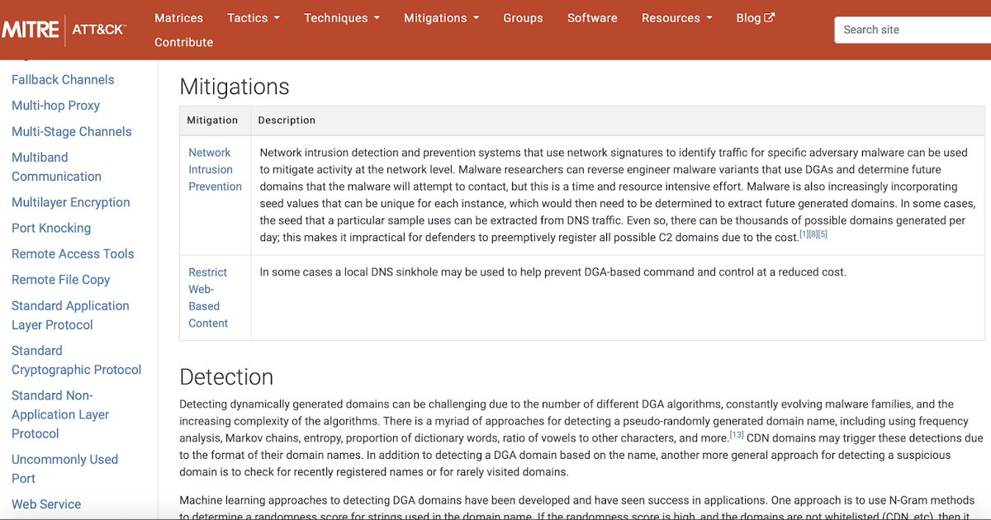Open the Blog external link icon
991x520 pixels.
769,17
